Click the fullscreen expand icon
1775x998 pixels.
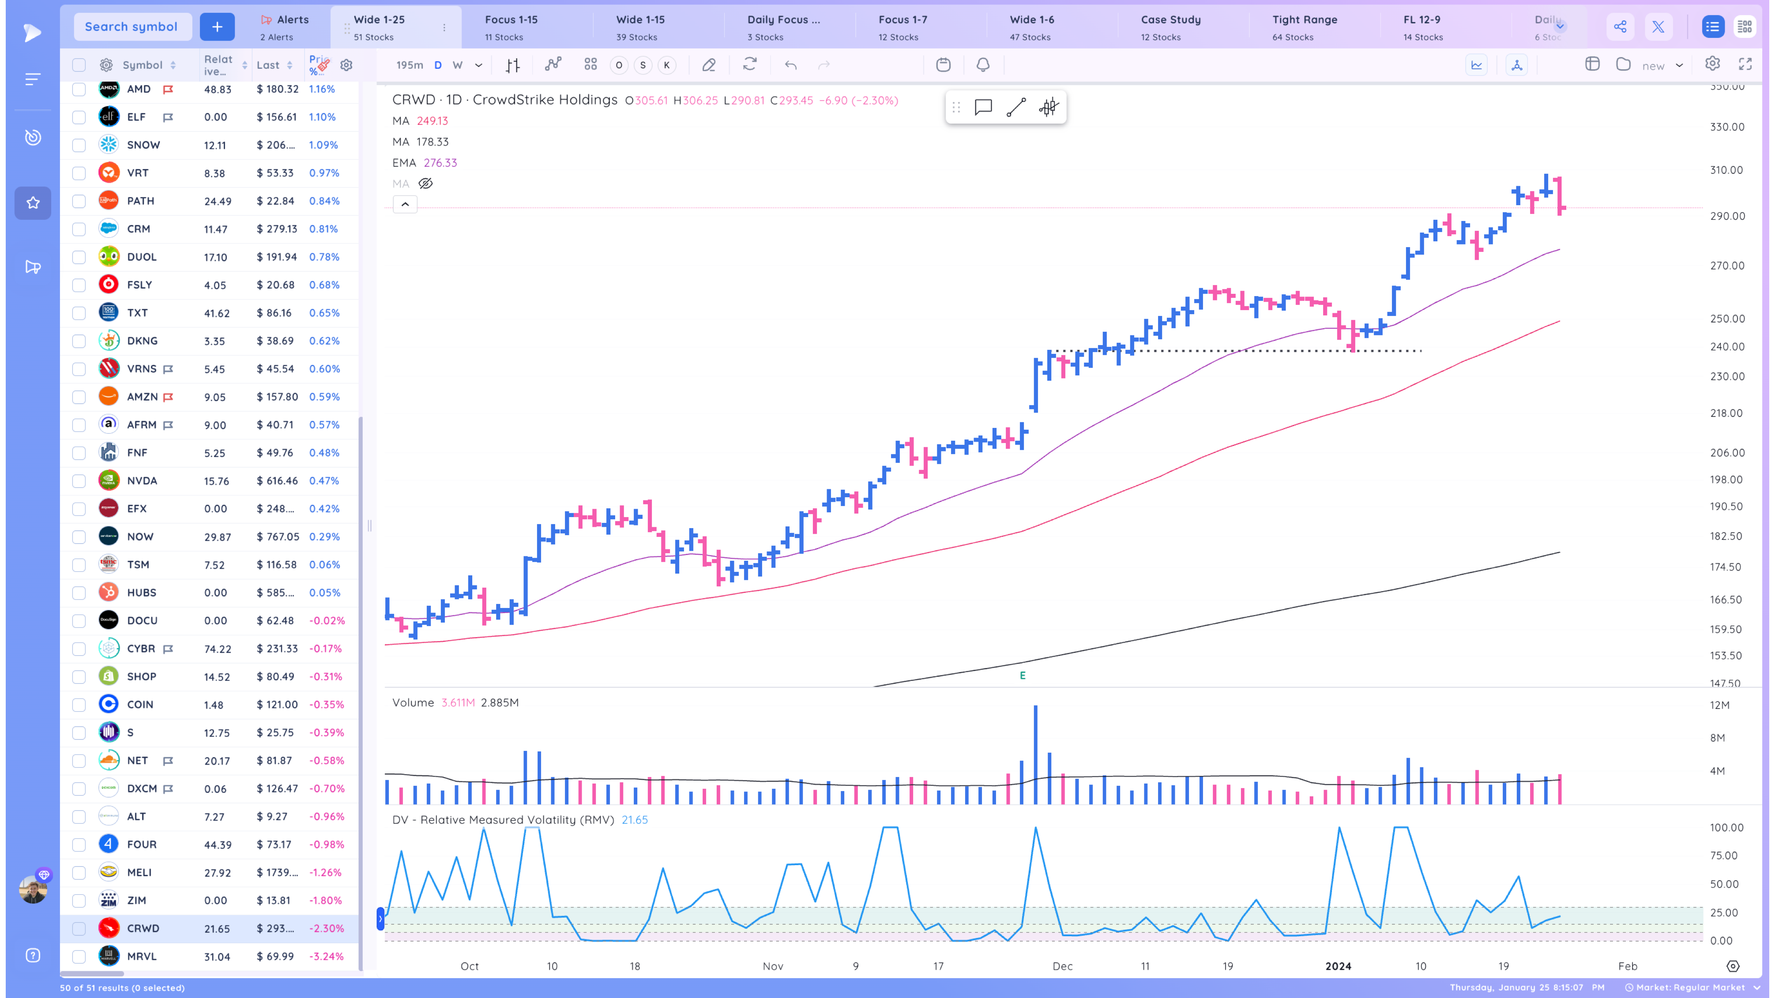pyautogui.click(x=1745, y=64)
